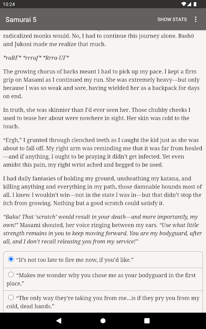Open recent apps with the square button
The width and height of the screenshot is (206, 329).
click(x=147, y=320)
